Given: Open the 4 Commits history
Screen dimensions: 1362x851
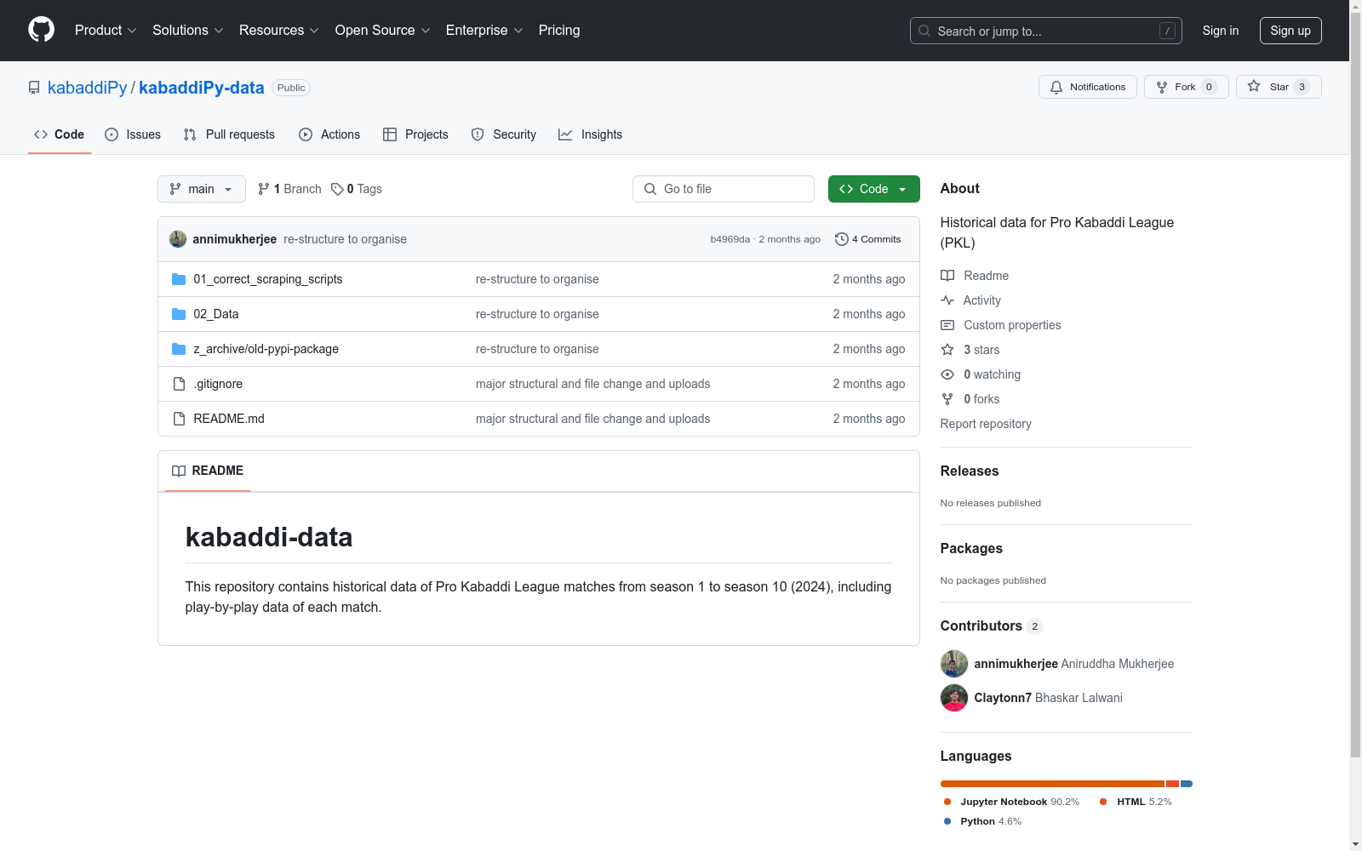Looking at the screenshot, I should tap(867, 239).
